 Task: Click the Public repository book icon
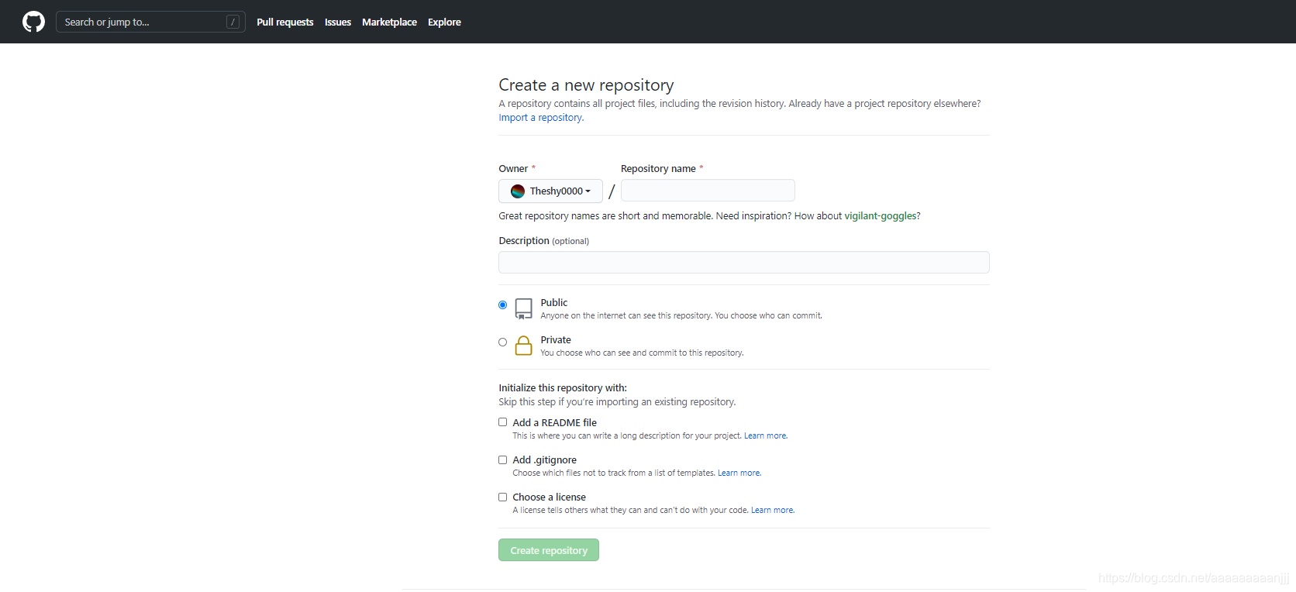[x=524, y=309]
